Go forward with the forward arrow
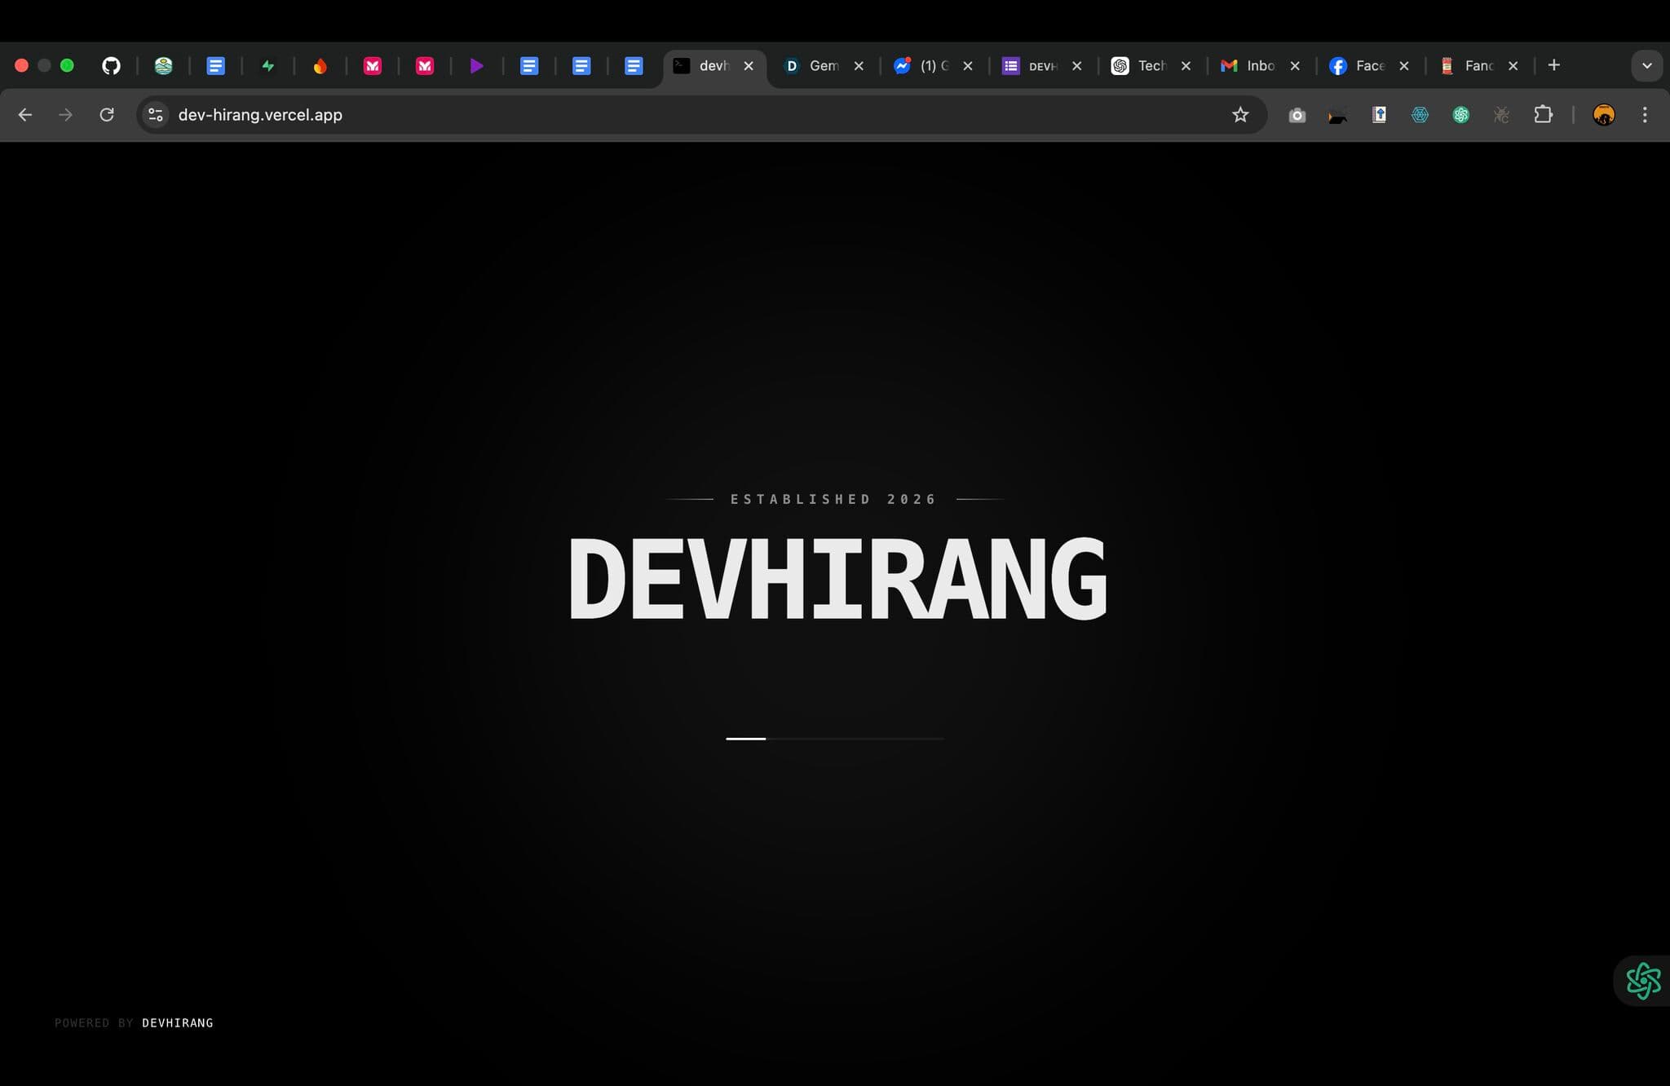 (65, 115)
